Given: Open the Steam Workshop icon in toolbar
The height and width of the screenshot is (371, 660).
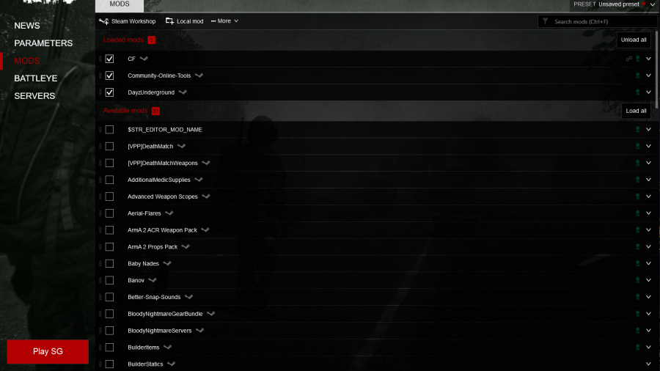Looking at the screenshot, I should [103, 21].
